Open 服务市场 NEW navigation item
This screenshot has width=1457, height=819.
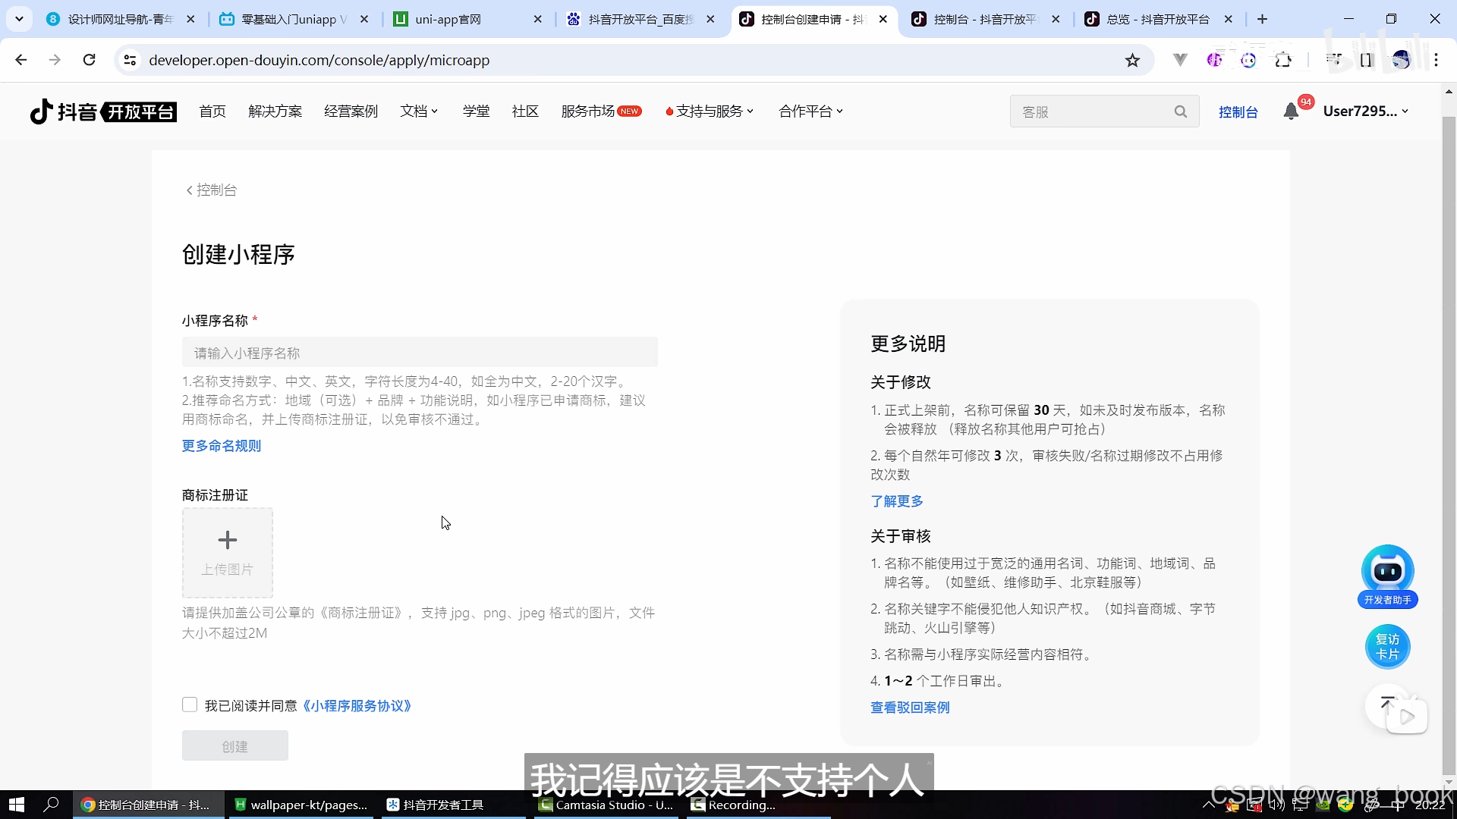[x=601, y=111]
